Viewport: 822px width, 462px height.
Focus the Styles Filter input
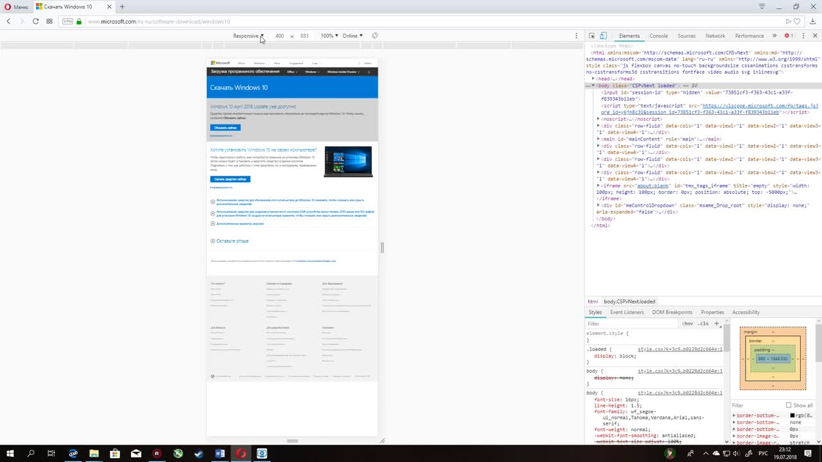tap(632, 323)
